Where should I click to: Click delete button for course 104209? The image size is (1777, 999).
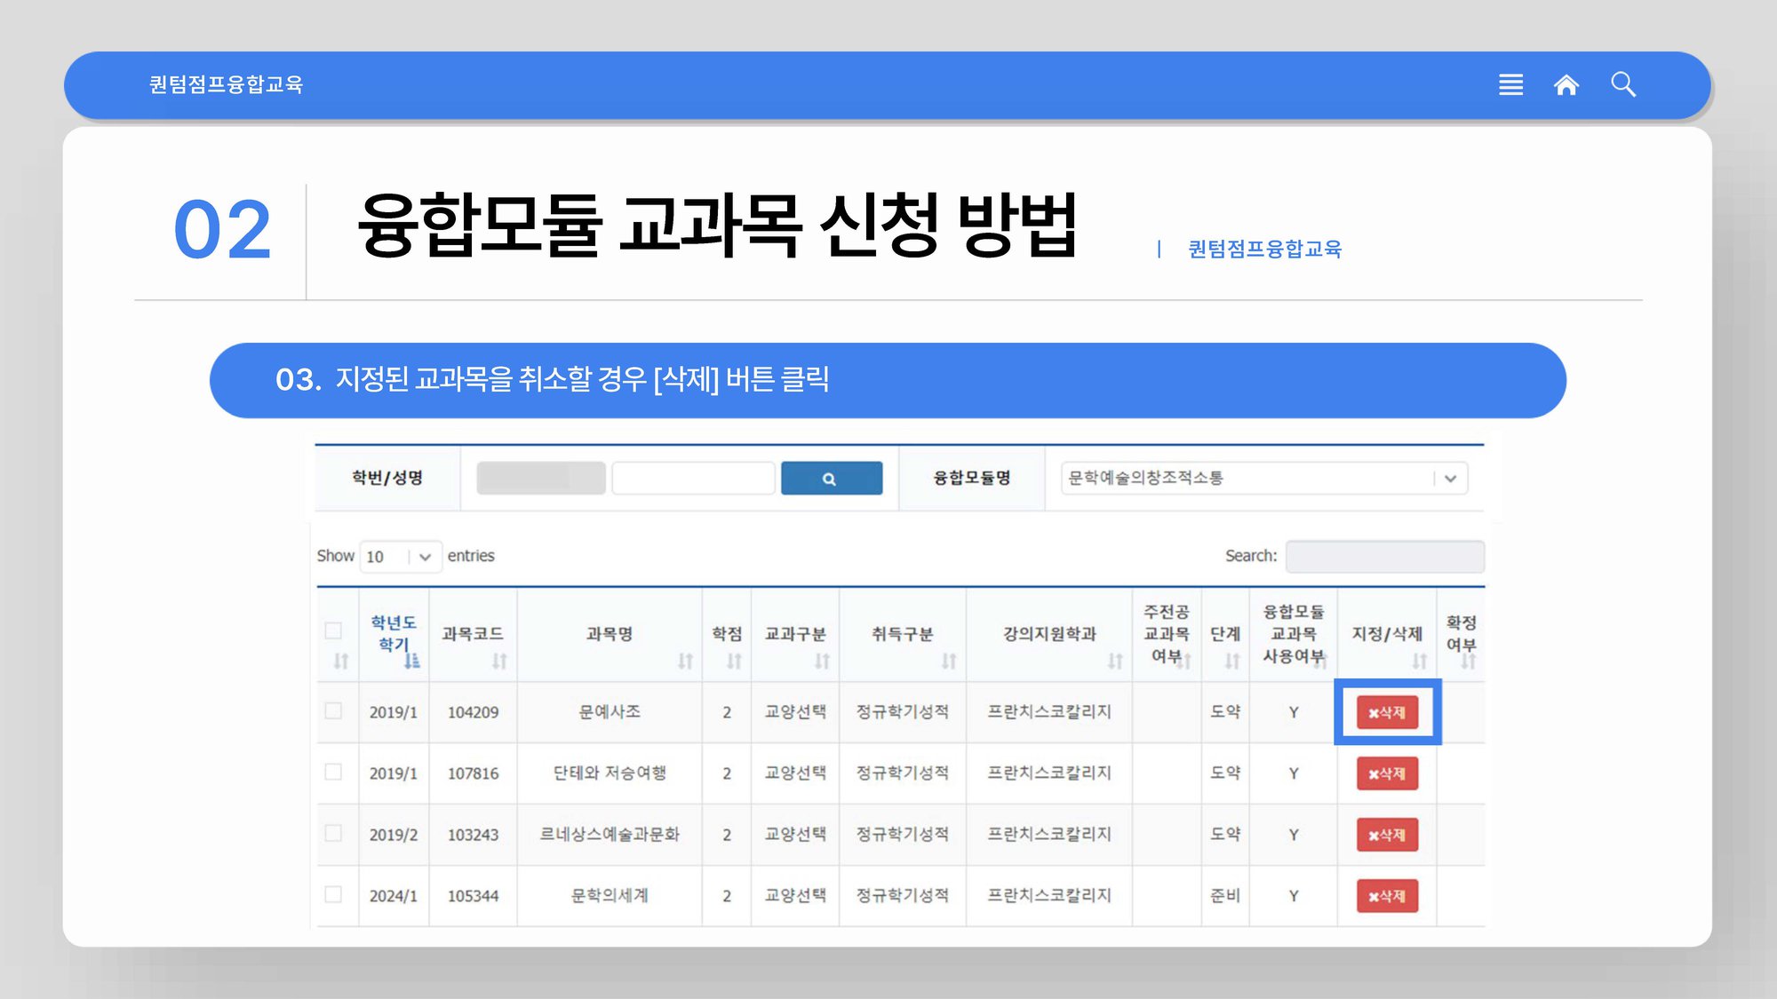(1386, 712)
